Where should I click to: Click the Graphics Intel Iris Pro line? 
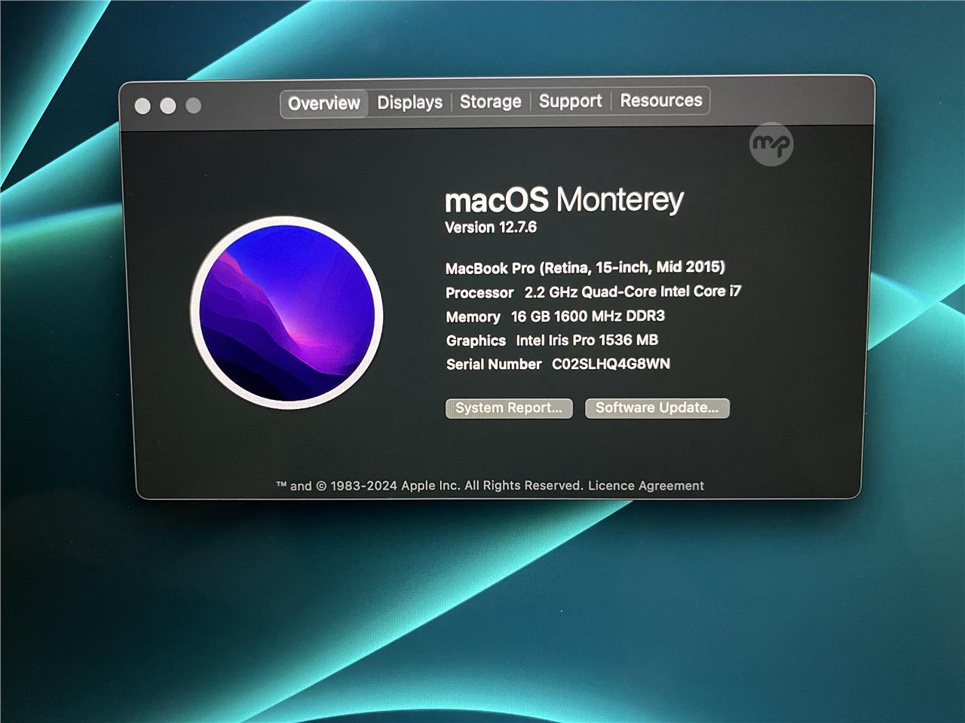552,340
